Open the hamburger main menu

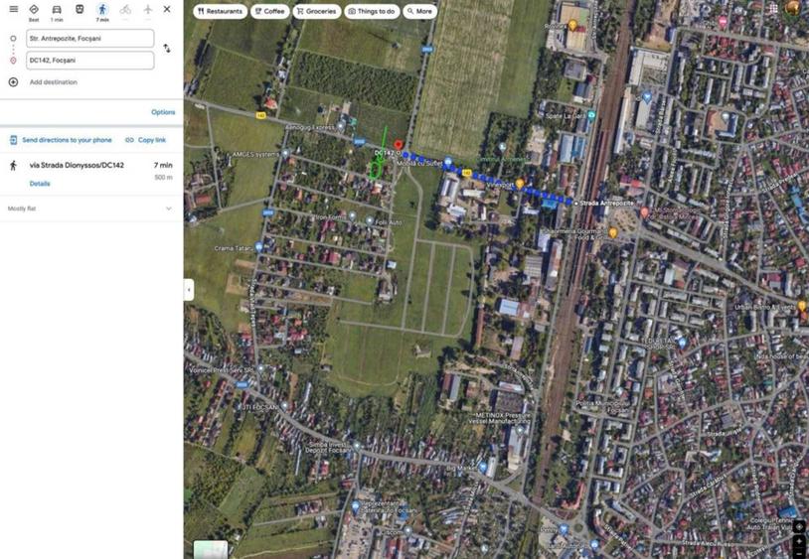pyautogui.click(x=13, y=9)
